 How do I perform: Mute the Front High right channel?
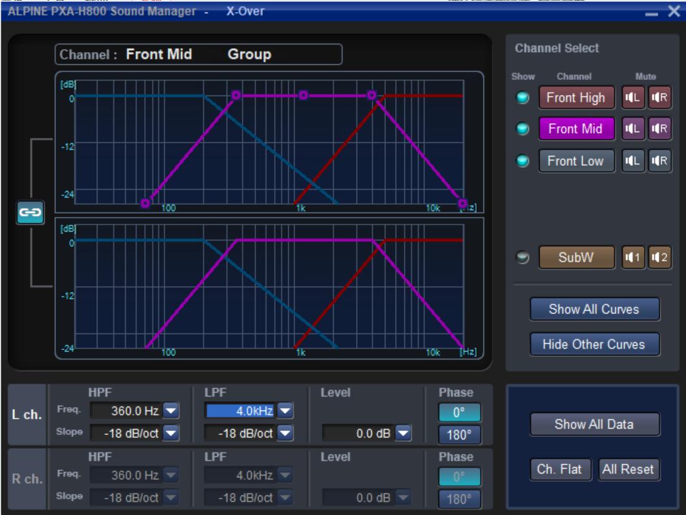click(x=659, y=98)
